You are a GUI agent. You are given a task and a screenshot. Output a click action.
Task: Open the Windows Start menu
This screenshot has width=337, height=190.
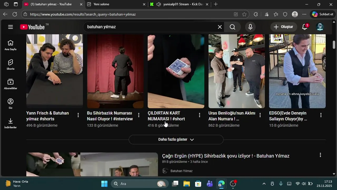pyautogui.click(x=105, y=184)
